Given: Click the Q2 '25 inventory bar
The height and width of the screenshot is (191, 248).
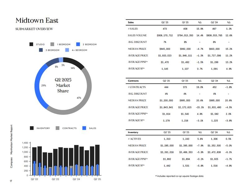Looking at the screenshot, I should pos(97,160).
